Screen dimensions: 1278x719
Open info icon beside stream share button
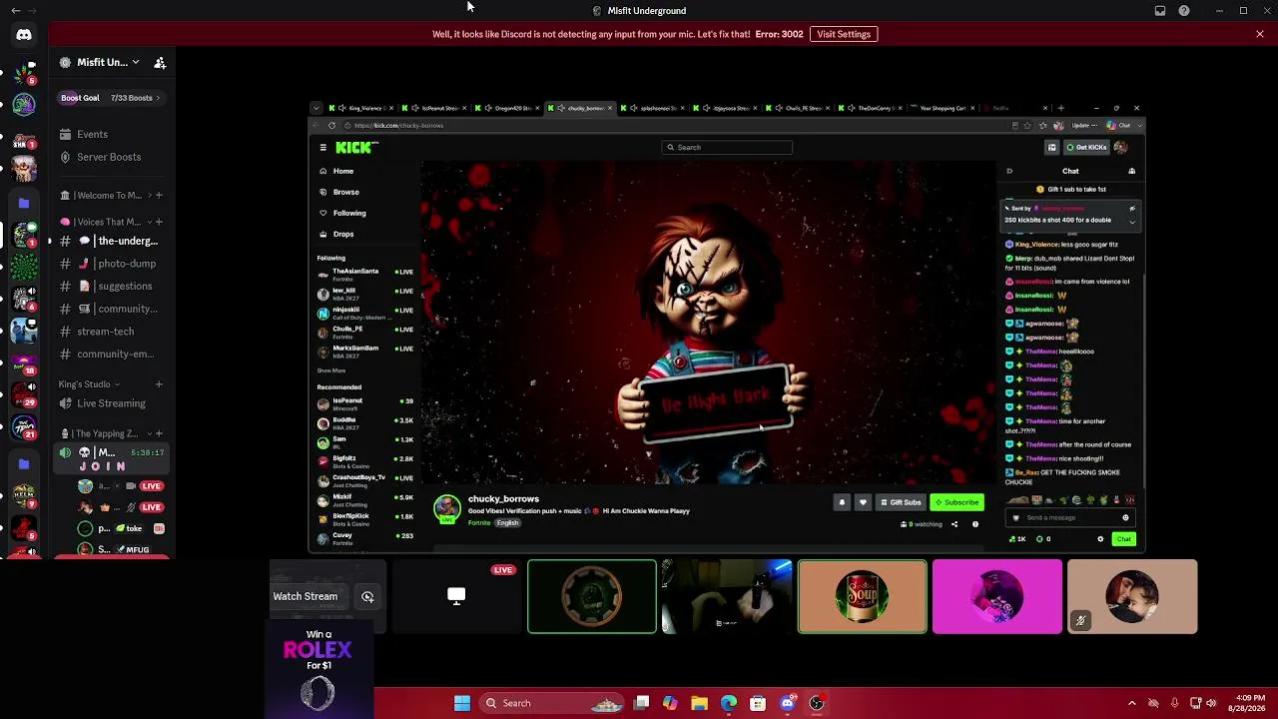click(975, 524)
